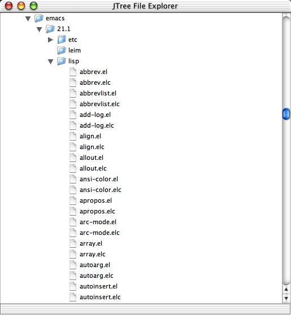Click the blue vertical scrollbar thumb
The width and height of the screenshot is (291, 315).
[286, 114]
